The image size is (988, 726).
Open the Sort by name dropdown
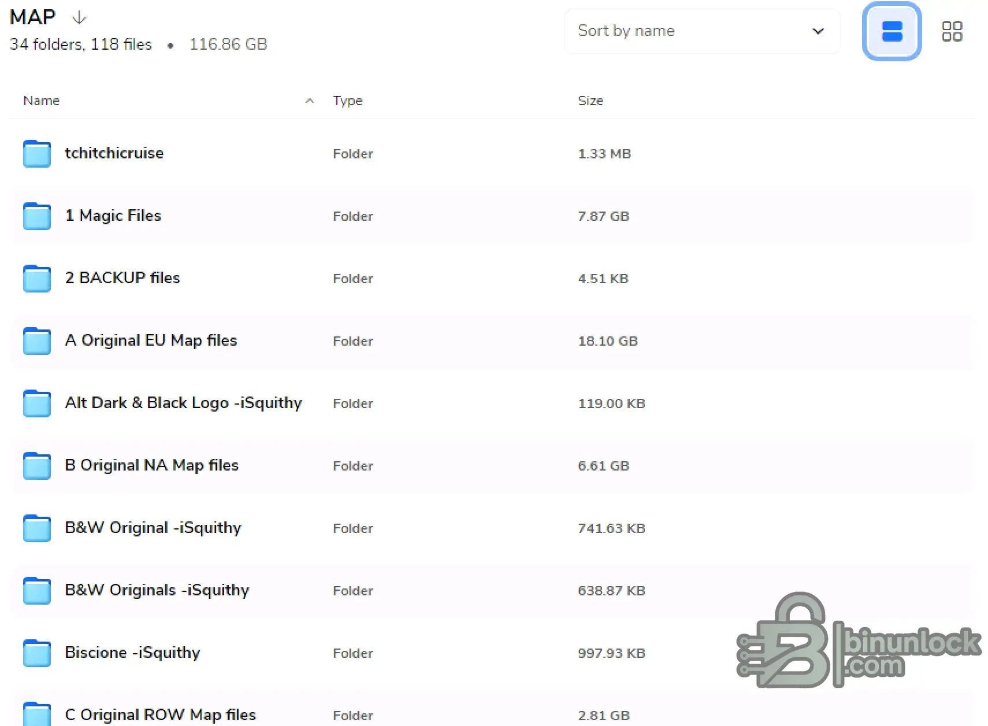point(701,31)
